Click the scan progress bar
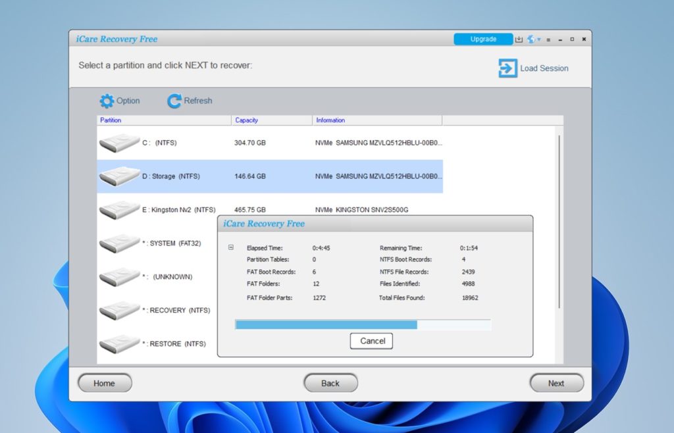Viewport: 674px width, 433px height. 362,324
